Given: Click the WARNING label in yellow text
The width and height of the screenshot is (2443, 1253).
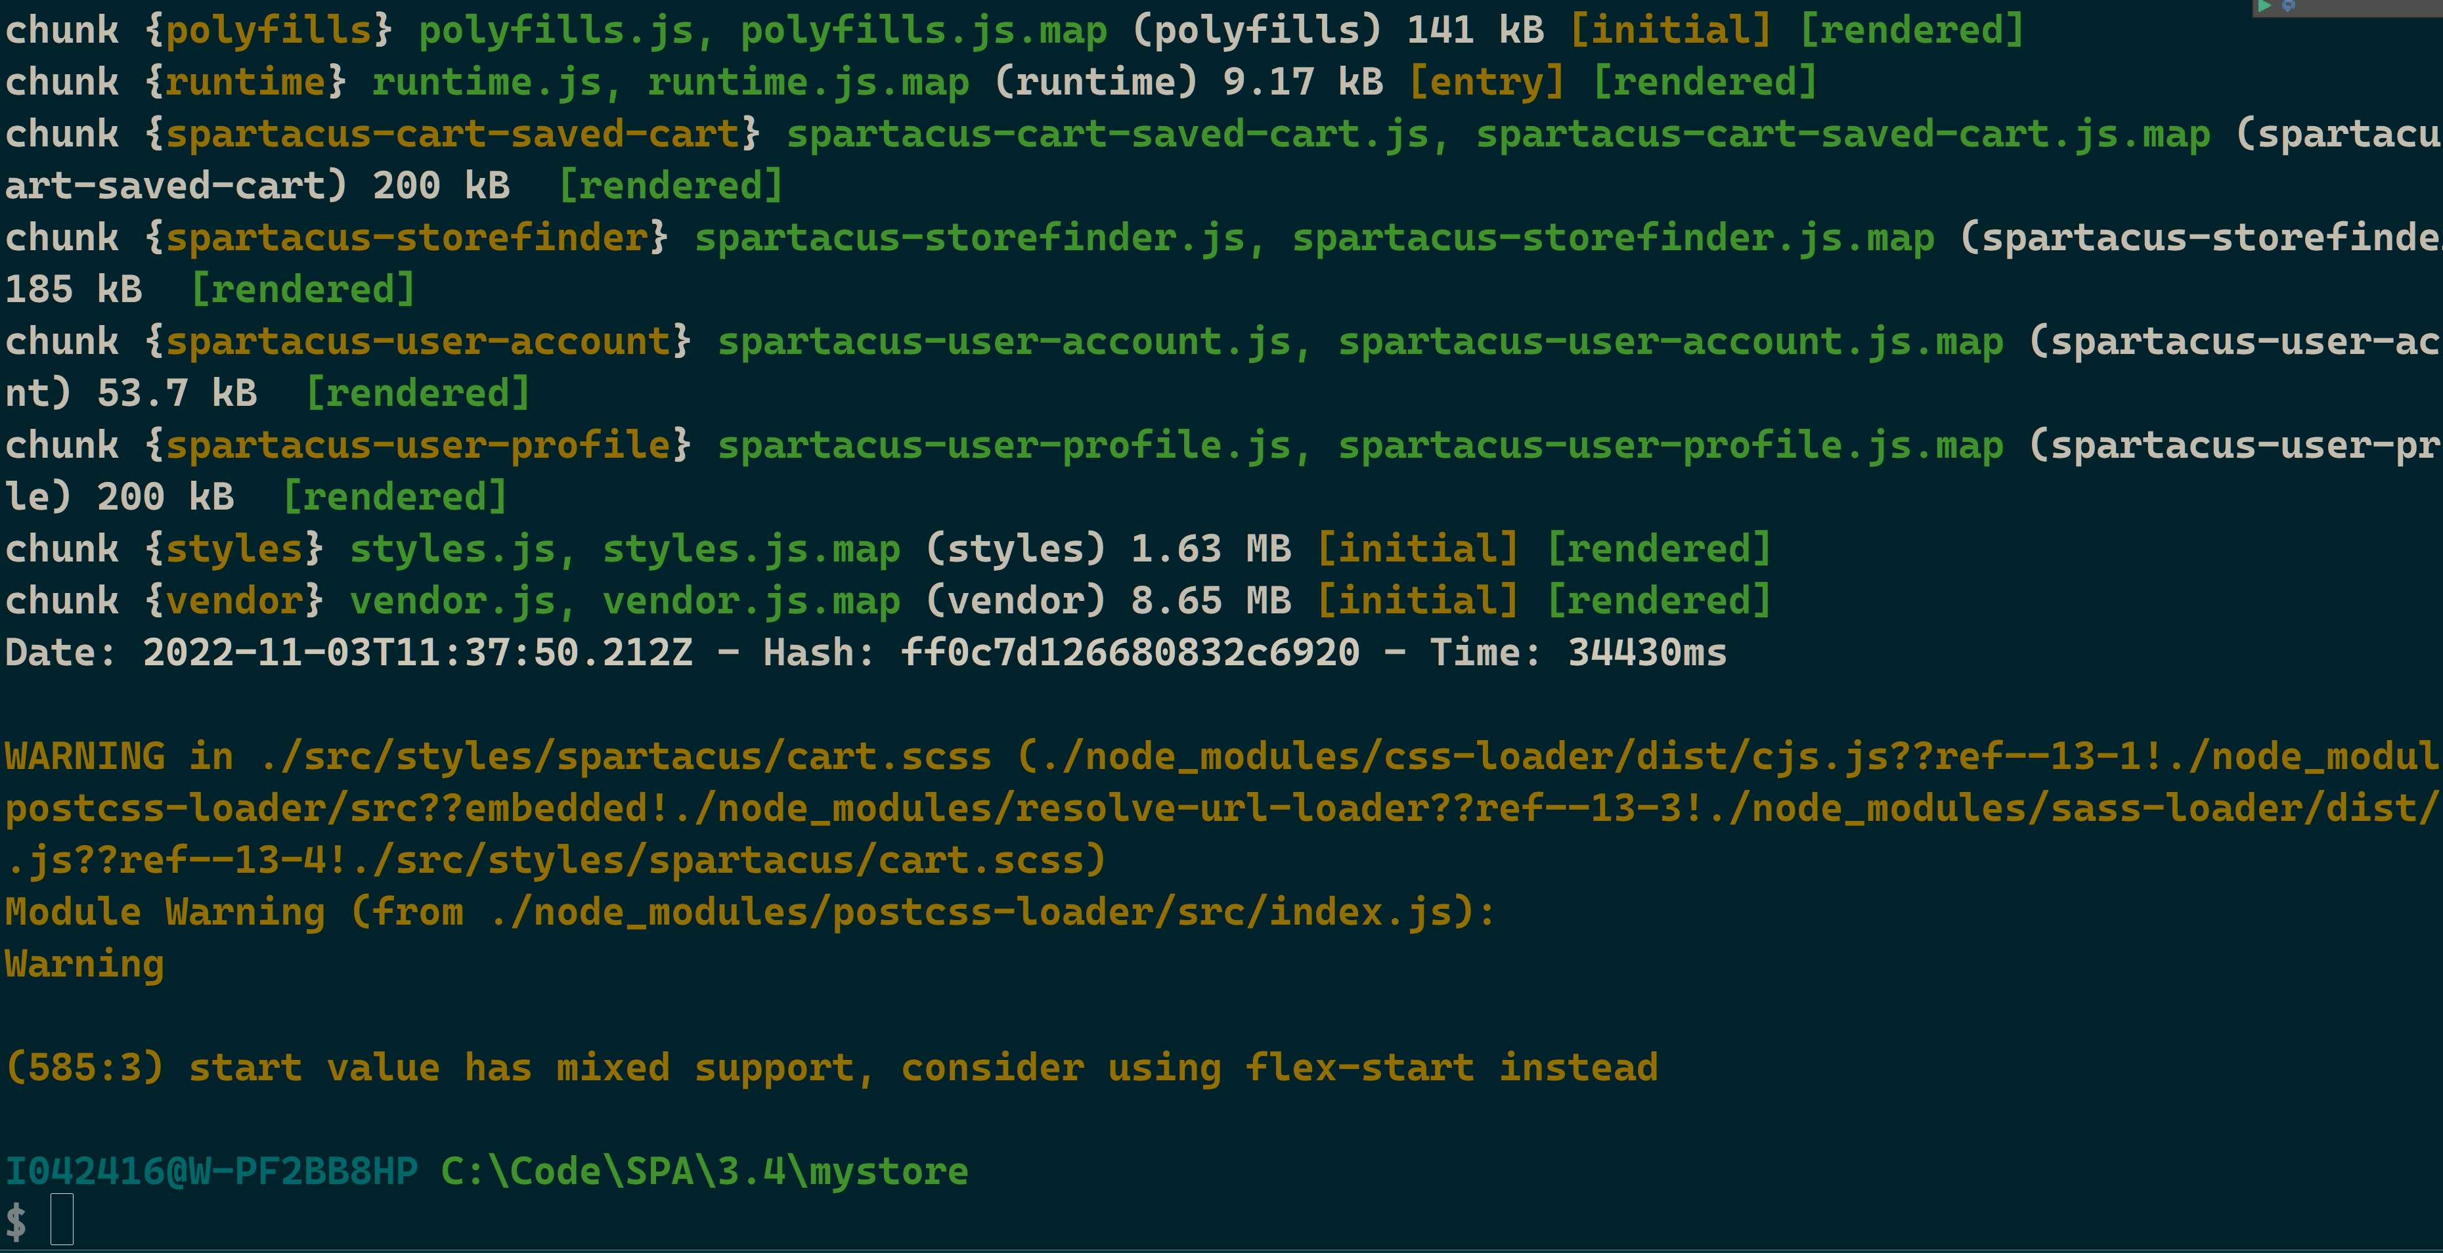Looking at the screenshot, I should [83, 755].
